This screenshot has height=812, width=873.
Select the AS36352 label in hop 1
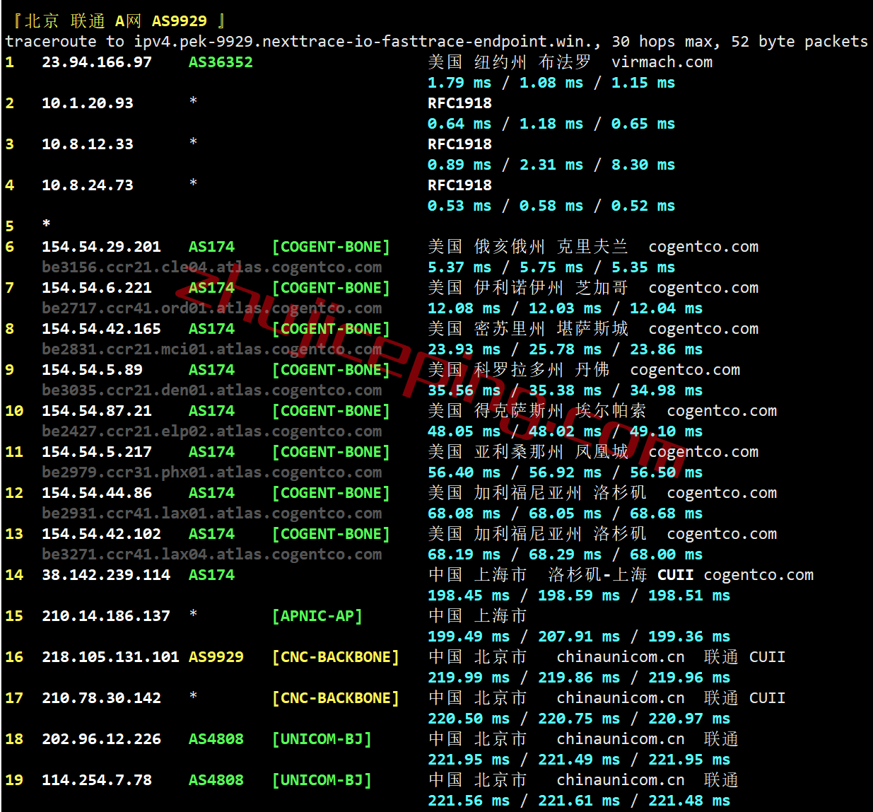coord(221,62)
